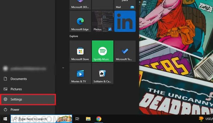
Task: Open Google Chrome from the taskbar
Action: pos(99,119)
